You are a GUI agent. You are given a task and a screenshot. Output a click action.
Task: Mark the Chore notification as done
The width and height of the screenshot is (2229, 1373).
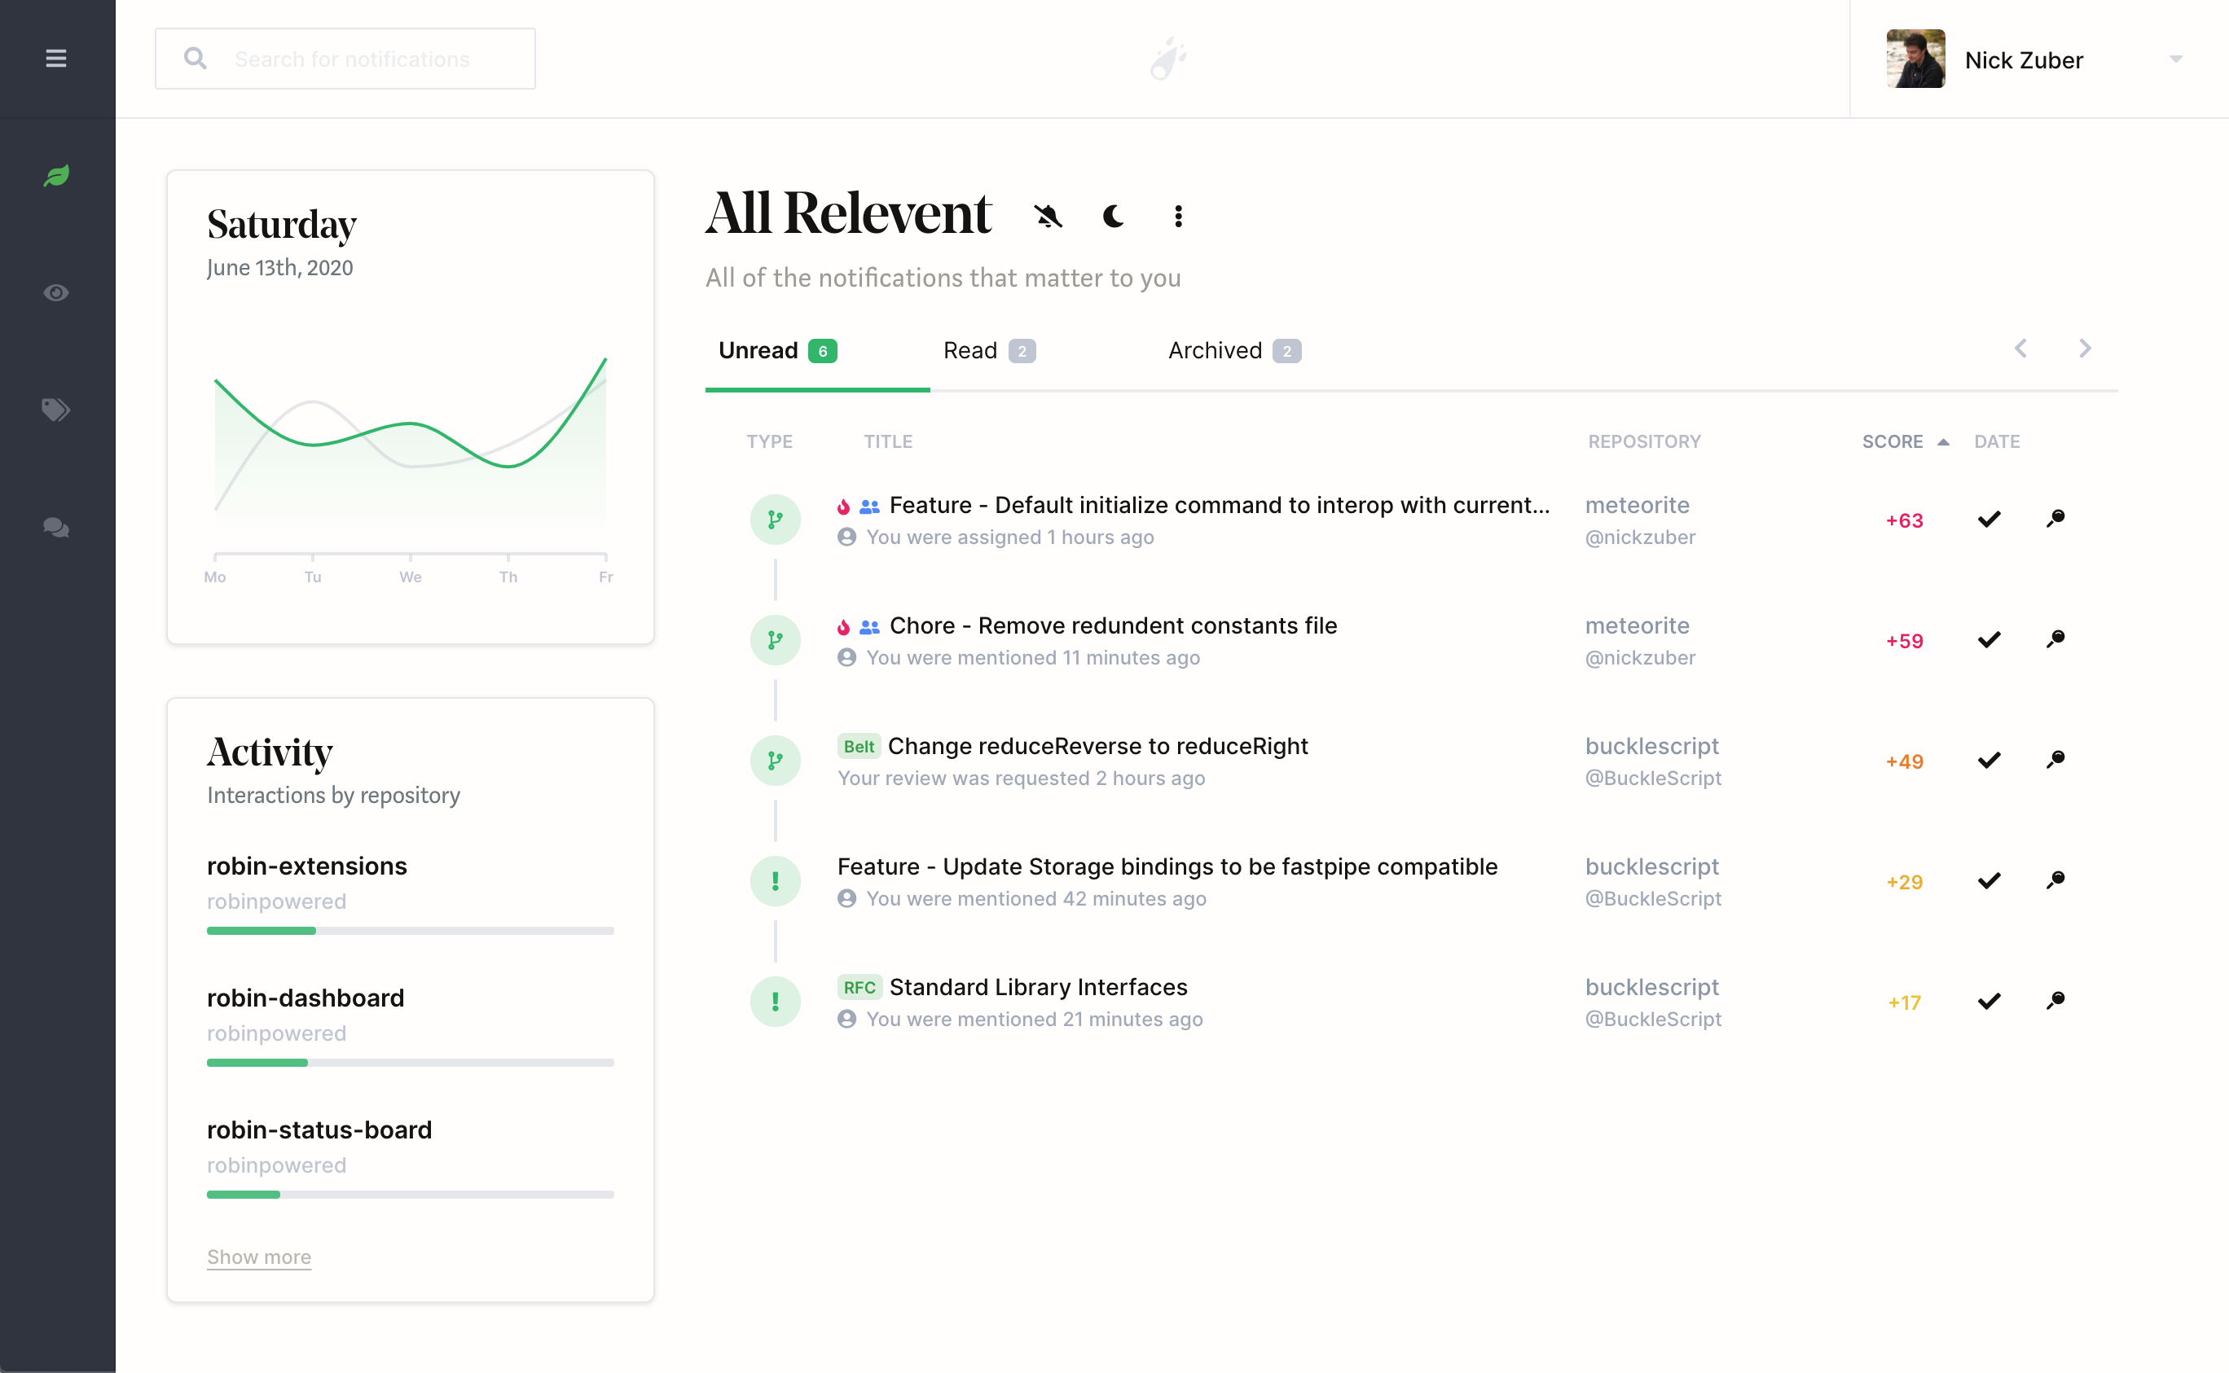point(1989,639)
